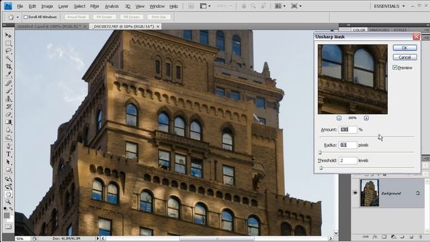
Task: Select the Move tool
Action: [x=8, y=36]
